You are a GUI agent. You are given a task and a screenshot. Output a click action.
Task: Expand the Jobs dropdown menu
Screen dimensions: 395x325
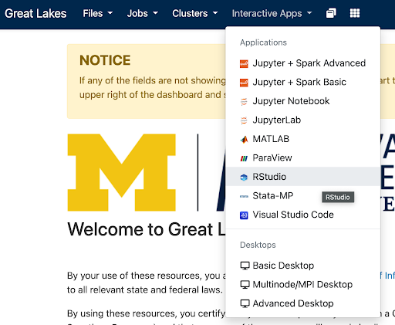coord(143,13)
